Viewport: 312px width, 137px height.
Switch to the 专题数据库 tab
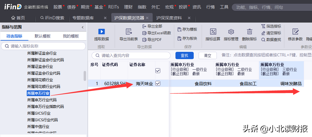(83, 18)
